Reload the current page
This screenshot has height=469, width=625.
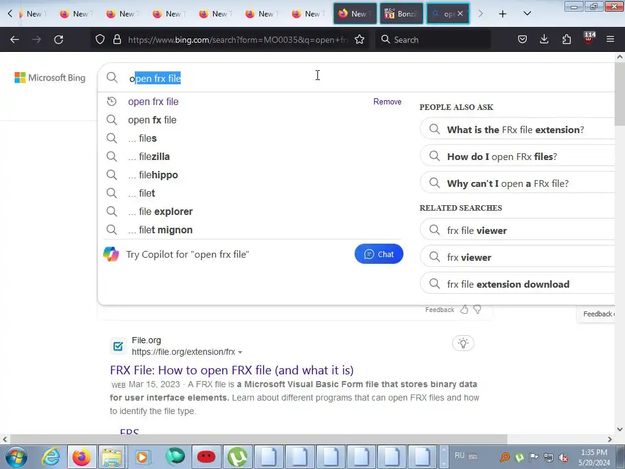pos(59,40)
